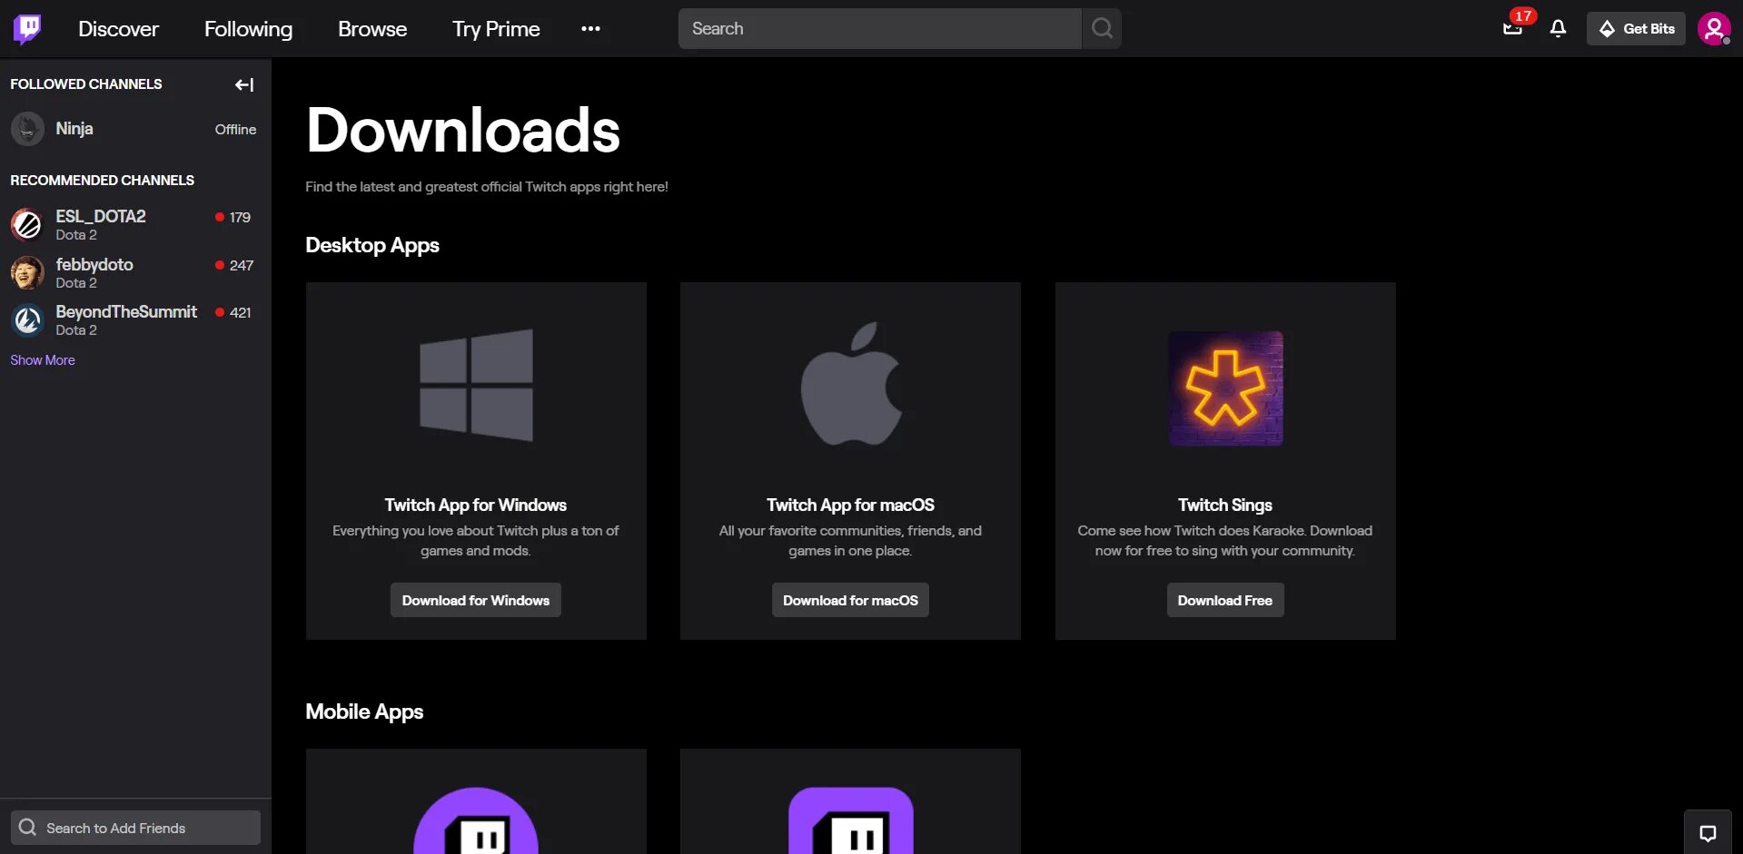Click the Twitch logo icon
Image resolution: width=1743 pixels, height=854 pixels.
pyautogui.click(x=27, y=28)
